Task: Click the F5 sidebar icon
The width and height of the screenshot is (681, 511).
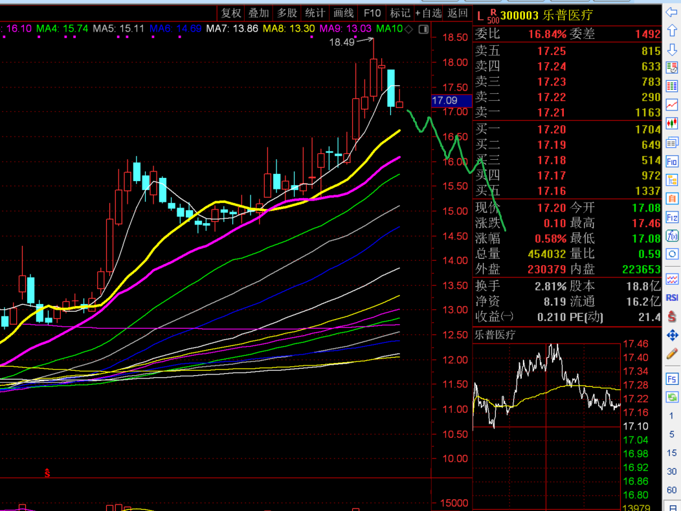Action: coord(671,379)
